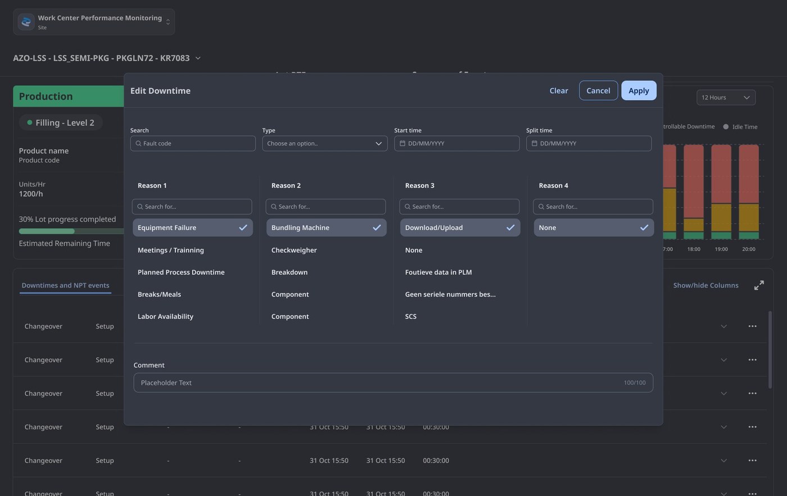
Task: Click the Reason 1 search box
Action: coord(192,207)
